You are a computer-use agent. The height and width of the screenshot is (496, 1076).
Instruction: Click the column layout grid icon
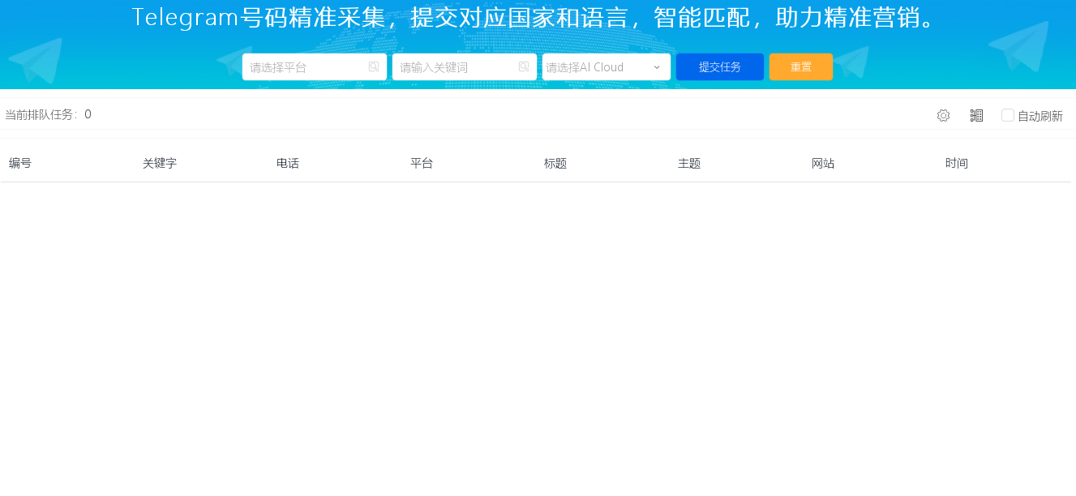click(976, 116)
